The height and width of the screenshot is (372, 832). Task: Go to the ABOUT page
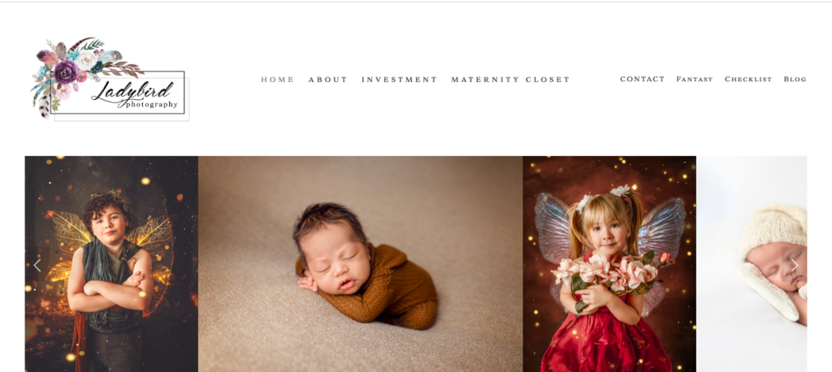328,80
